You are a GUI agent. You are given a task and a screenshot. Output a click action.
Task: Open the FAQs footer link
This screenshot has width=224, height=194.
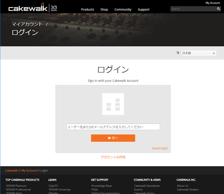point(95,190)
